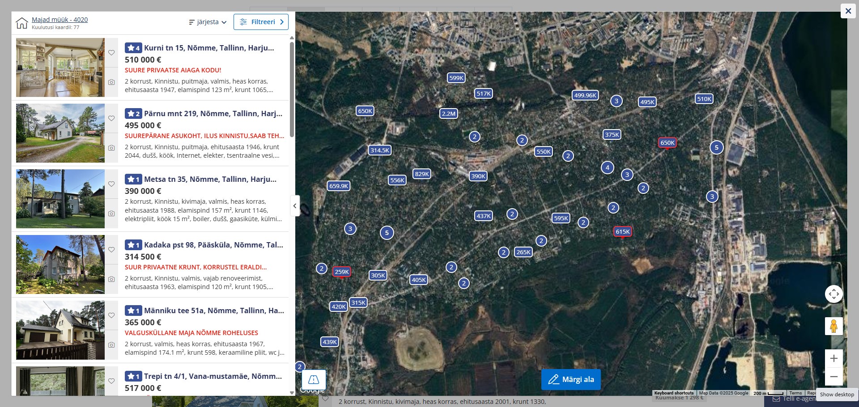Open the Filtreeri filter panel
859x407 pixels.
coord(261,22)
